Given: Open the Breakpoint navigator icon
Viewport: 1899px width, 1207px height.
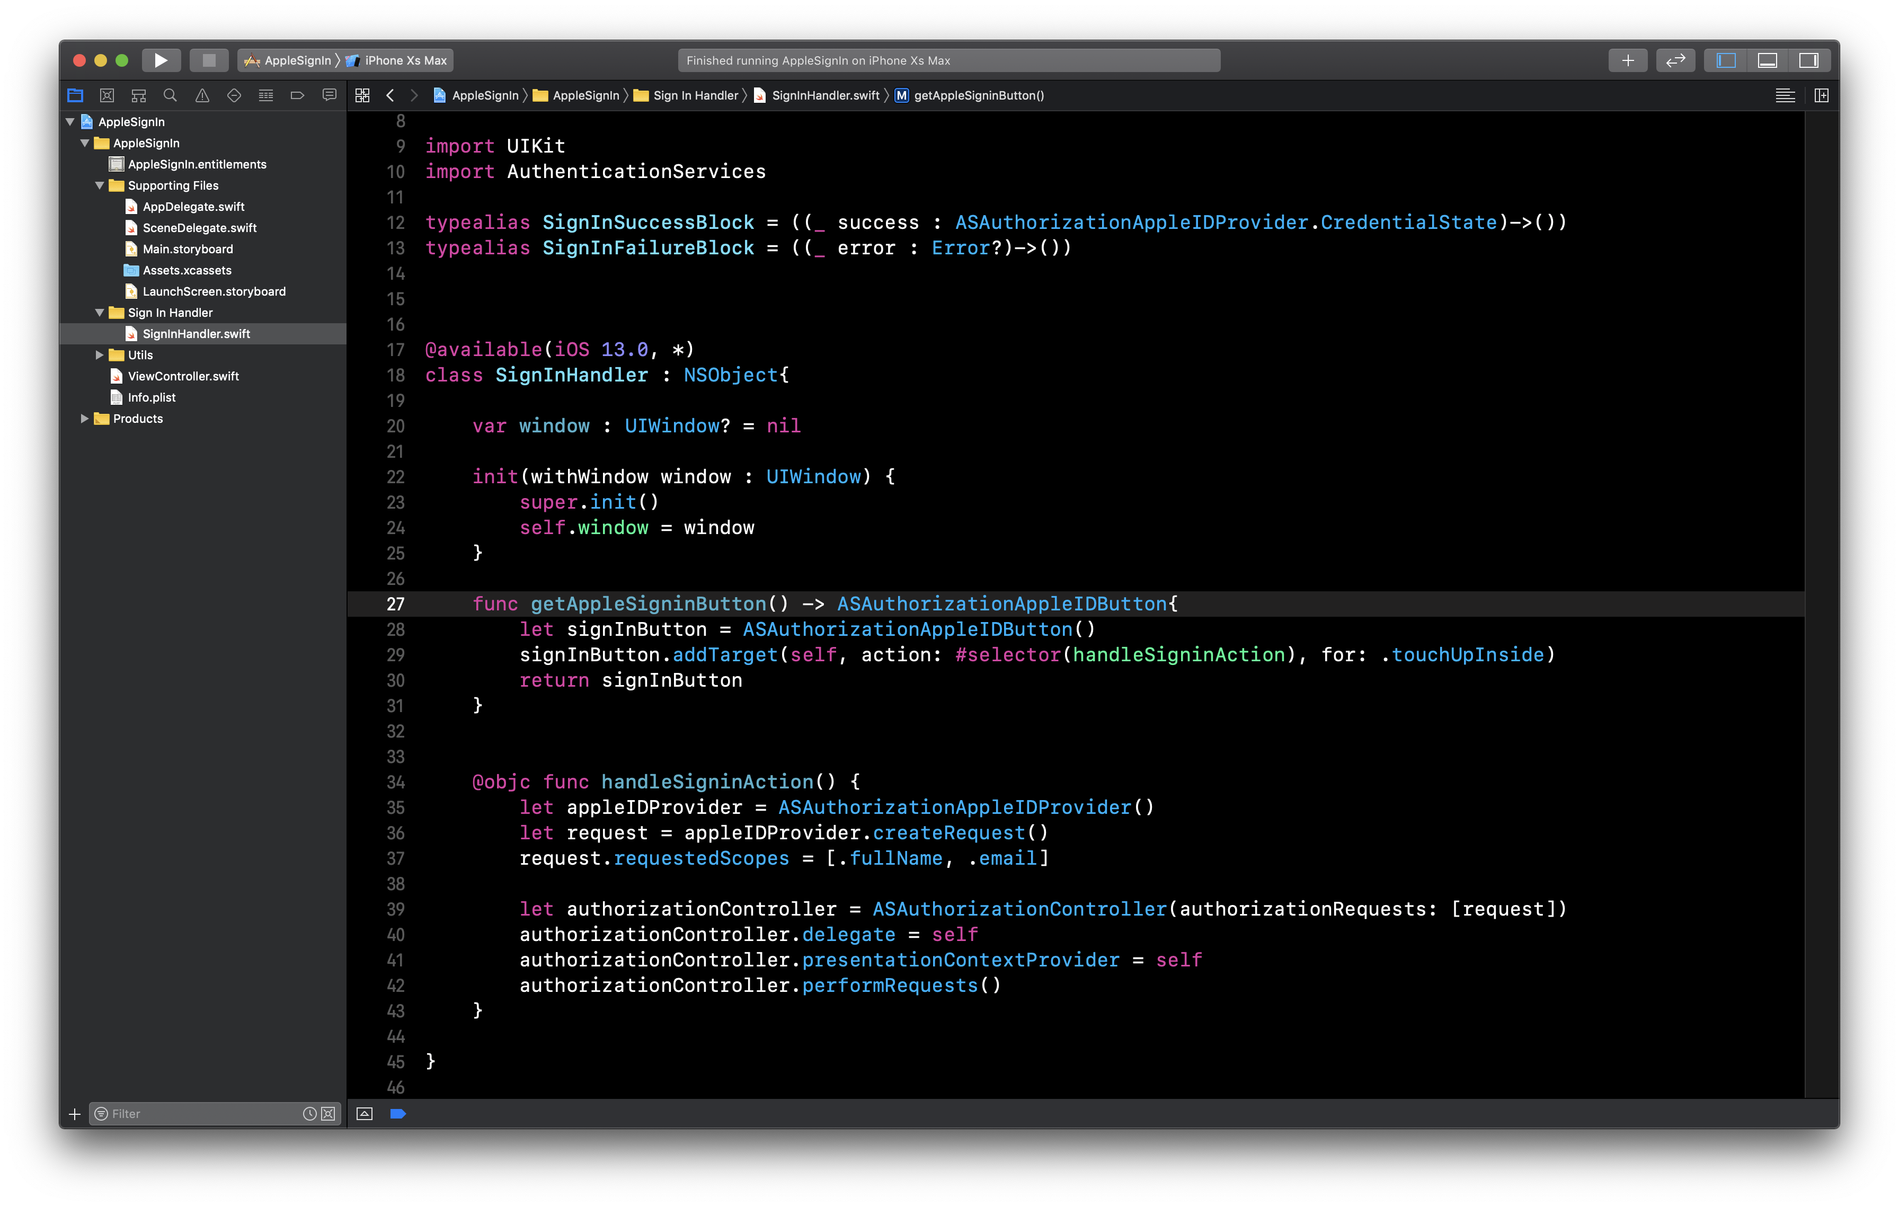Looking at the screenshot, I should click(x=297, y=95).
